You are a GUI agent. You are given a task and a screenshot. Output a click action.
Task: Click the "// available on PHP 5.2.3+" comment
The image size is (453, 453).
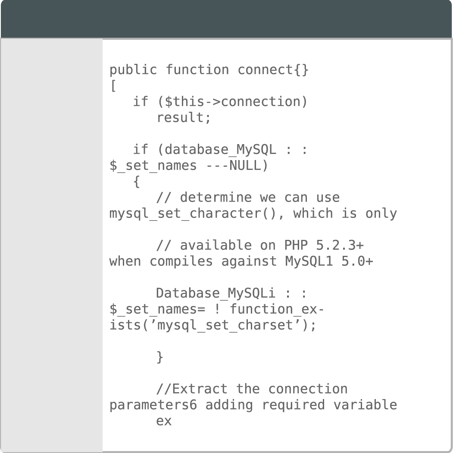point(259,245)
